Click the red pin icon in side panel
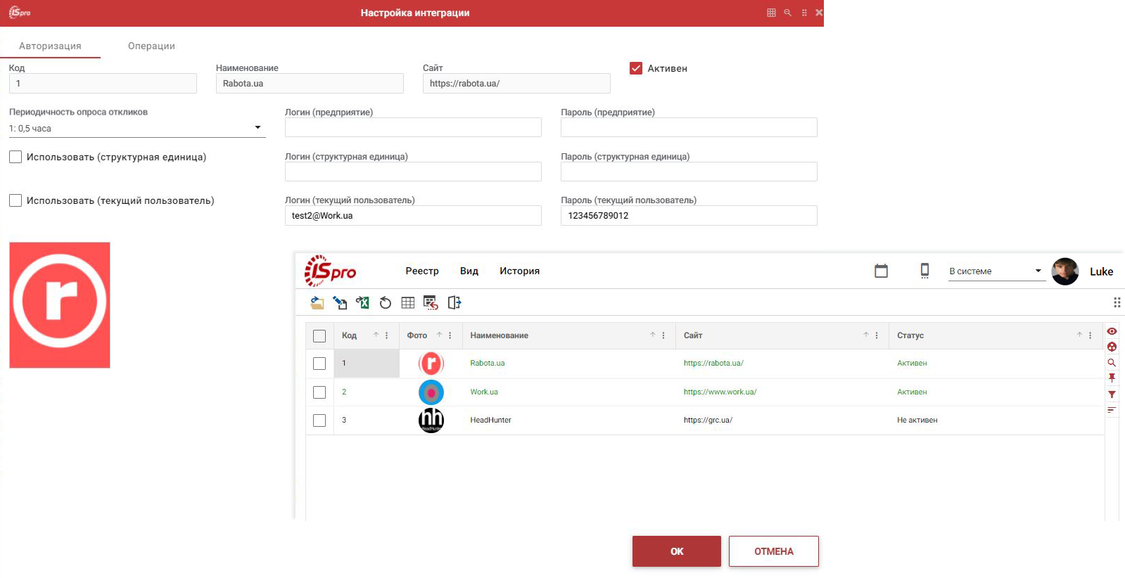Image resolution: width=1125 pixels, height=578 pixels. coord(1112,378)
